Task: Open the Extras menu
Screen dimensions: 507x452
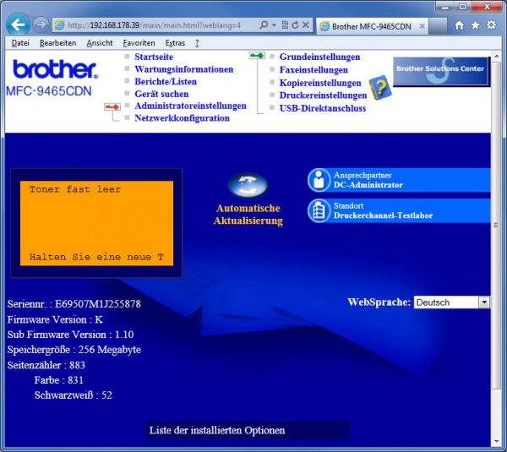Action: pos(175,42)
